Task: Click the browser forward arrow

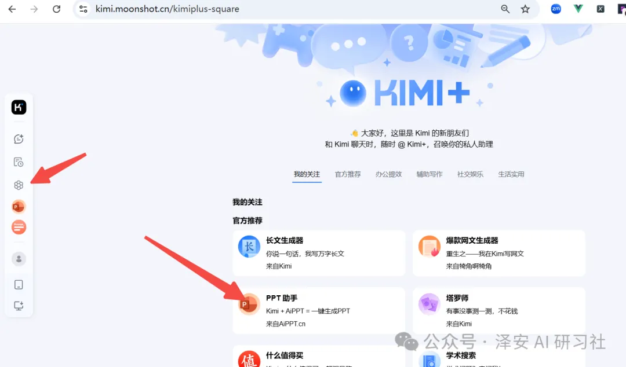Action: pos(34,9)
